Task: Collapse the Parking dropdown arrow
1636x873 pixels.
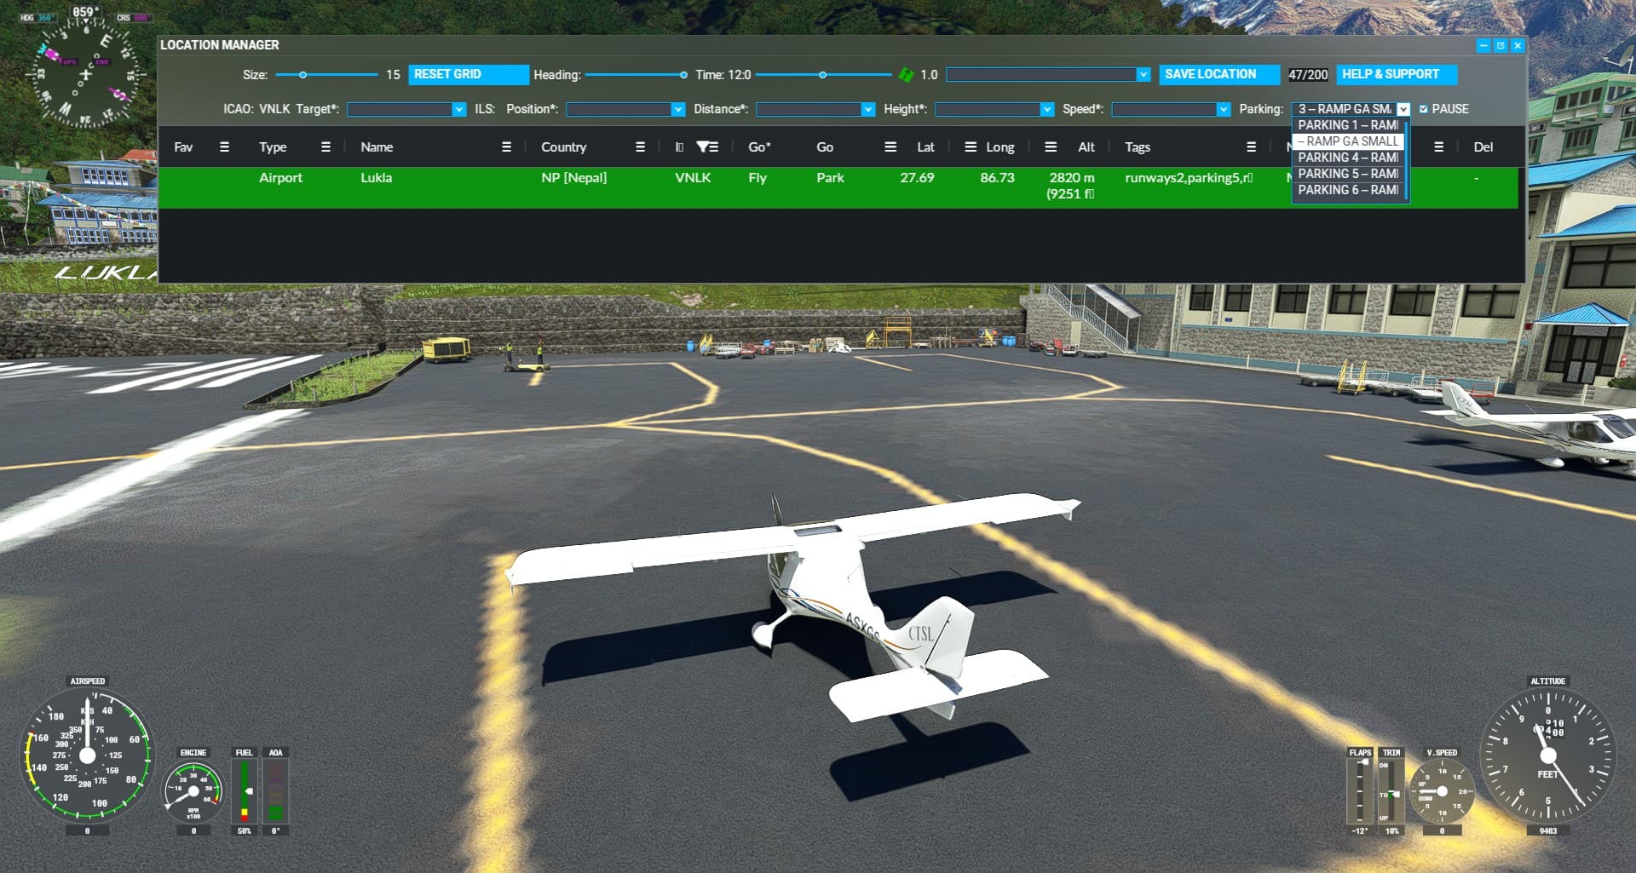Action: pos(1403,109)
